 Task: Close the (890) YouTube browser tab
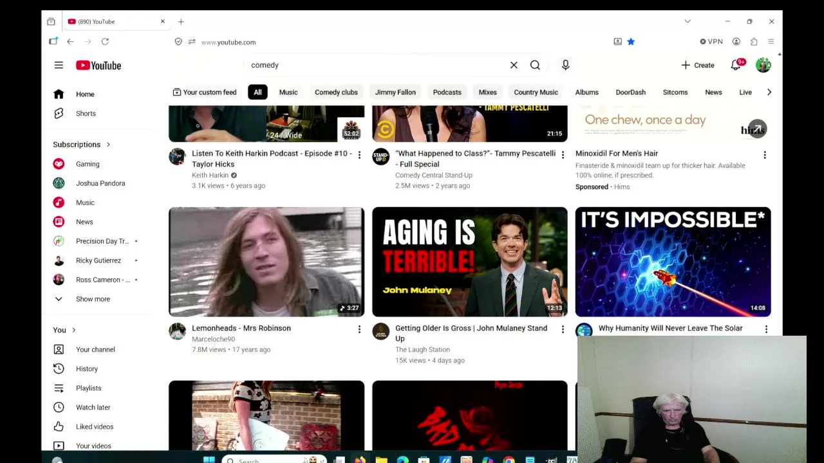[163, 22]
